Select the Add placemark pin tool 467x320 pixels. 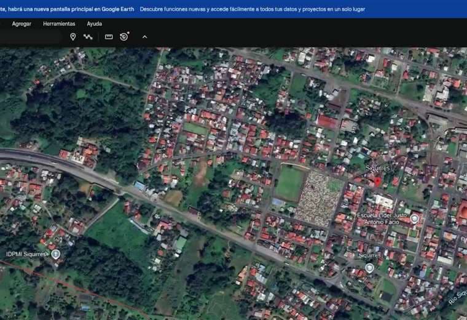[73, 37]
